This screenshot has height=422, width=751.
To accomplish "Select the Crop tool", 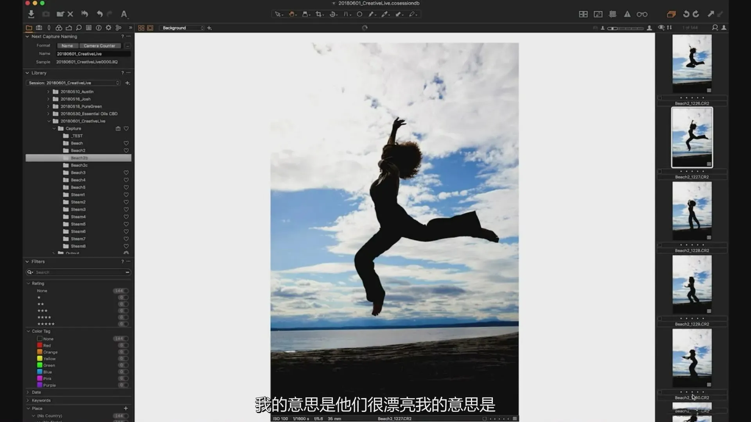I will pos(319,14).
